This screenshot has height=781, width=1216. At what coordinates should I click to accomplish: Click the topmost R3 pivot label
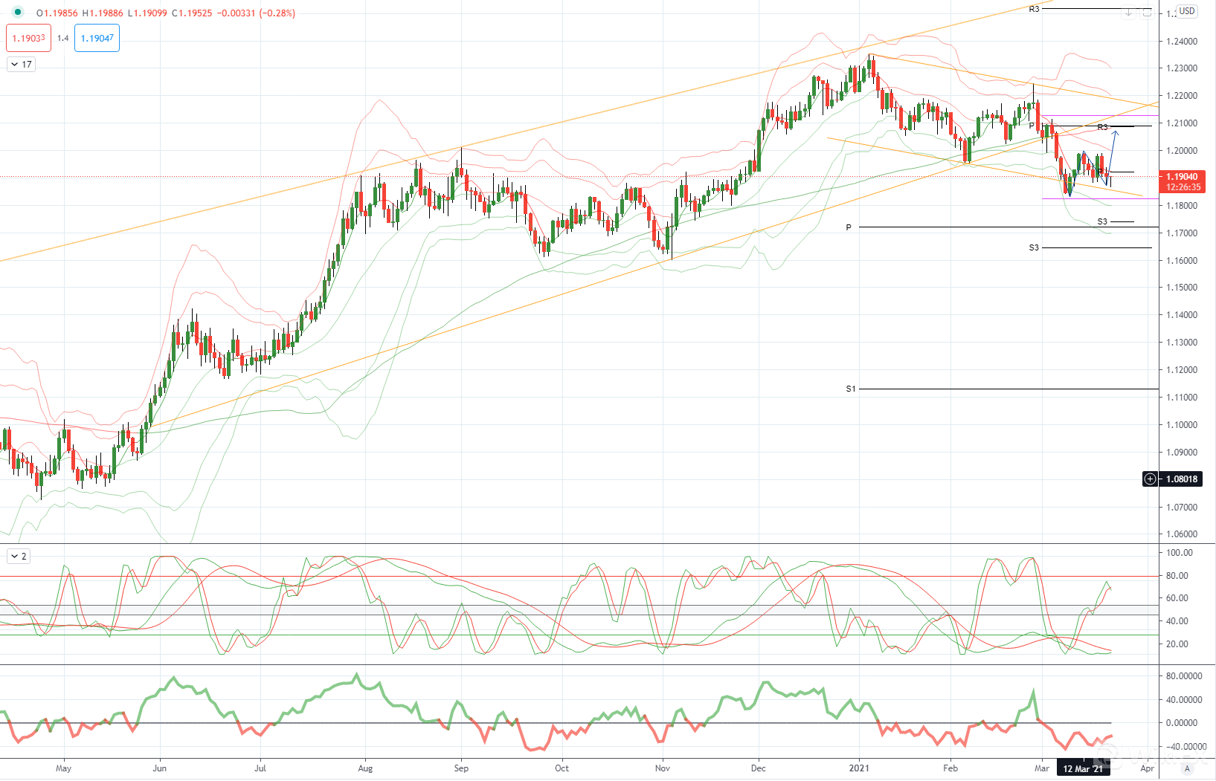(1034, 9)
